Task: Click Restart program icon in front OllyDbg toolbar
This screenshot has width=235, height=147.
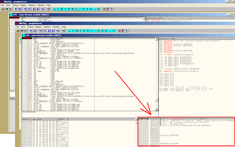Action: click(22, 31)
